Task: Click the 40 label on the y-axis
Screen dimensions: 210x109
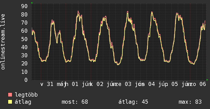Action: point(24,47)
